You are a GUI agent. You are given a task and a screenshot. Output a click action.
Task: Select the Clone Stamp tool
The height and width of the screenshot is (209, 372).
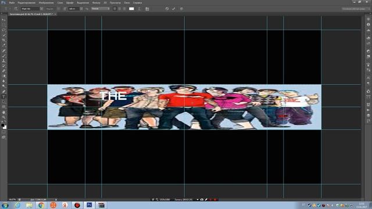coord(3,60)
